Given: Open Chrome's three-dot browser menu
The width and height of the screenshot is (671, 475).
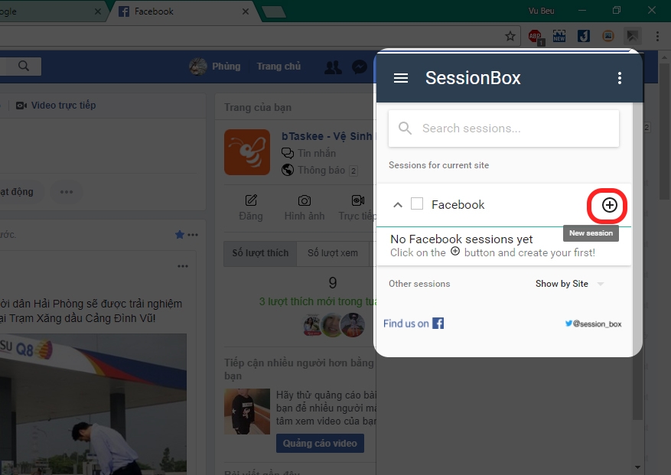Looking at the screenshot, I should pos(656,35).
